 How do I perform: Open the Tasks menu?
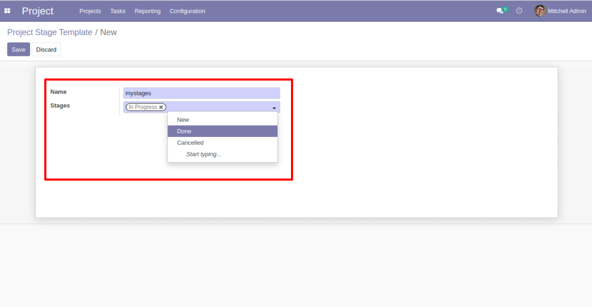tap(118, 11)
